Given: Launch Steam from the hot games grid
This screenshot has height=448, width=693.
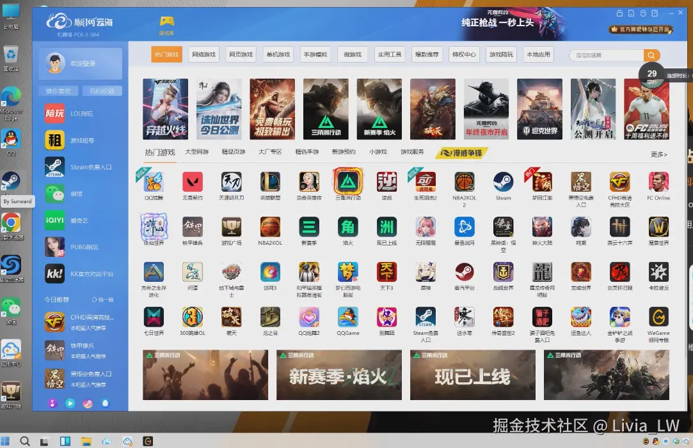Looking at the screenshot, I should tap(503, 182).
